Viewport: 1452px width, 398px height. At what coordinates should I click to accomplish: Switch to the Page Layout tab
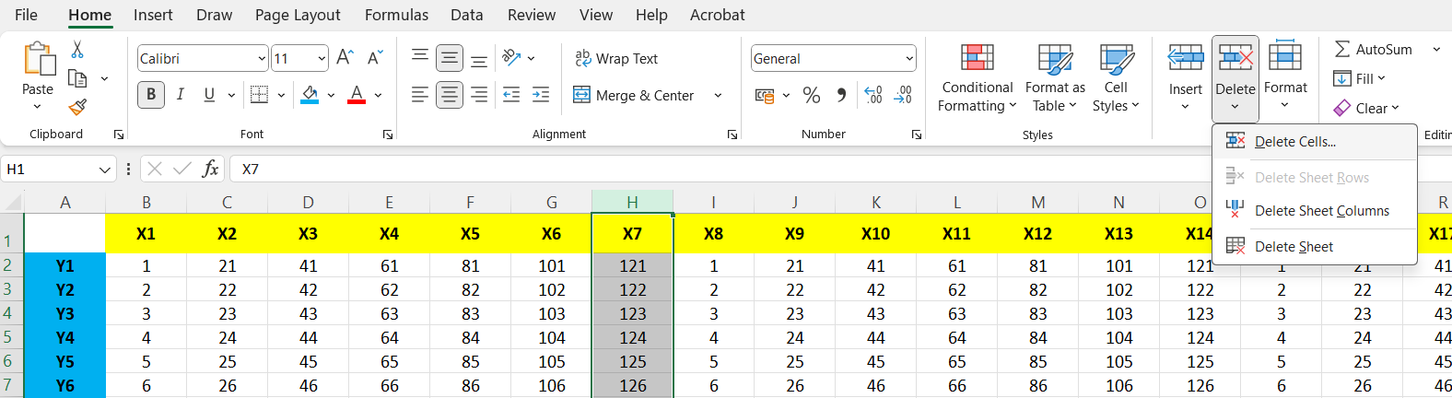(298, 15)
